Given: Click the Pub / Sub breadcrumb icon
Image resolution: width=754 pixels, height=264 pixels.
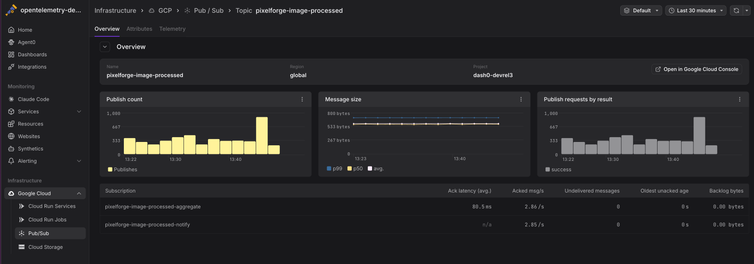Looking at the screenshot, I should 187,10.
